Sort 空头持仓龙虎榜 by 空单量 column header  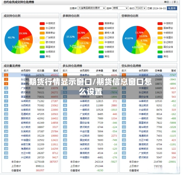tap(158, 71)
